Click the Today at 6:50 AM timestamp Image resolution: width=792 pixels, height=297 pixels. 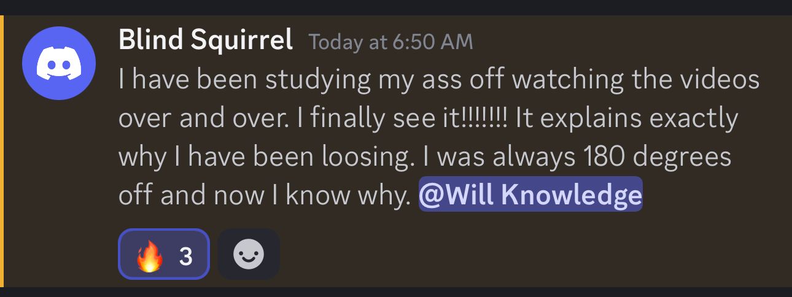tap(390, 42)
